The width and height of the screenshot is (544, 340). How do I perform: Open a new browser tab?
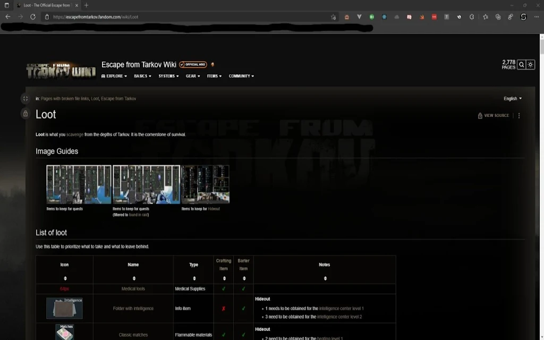[87, 5]
